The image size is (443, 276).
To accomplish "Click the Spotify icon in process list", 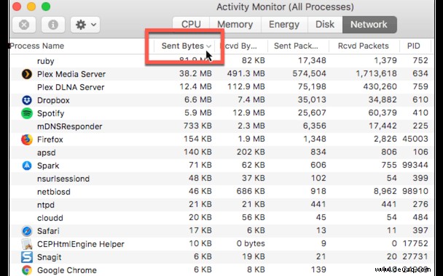I will pyautogui.click(x=27, y=113).
